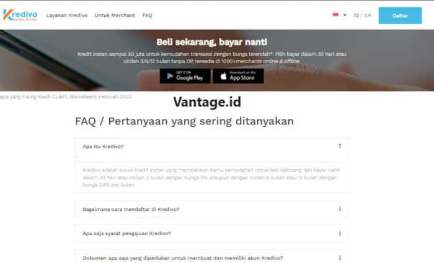Click the down arrow on the 'Dokumen apa saja' row
This screenshot has height=263, width=434.
340,257
